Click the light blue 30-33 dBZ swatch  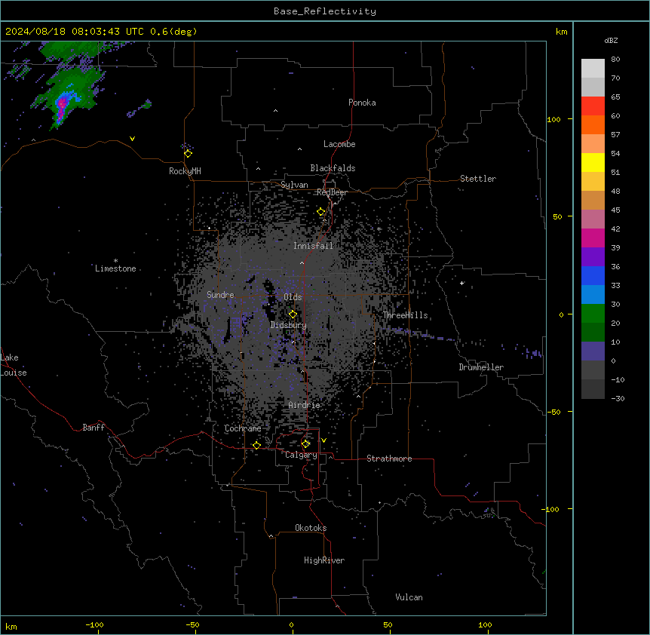pos(593,294)
